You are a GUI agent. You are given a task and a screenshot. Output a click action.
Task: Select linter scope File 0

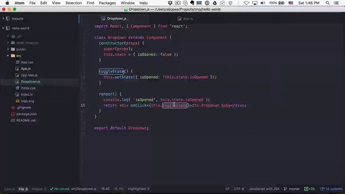(x=23, y=189)
